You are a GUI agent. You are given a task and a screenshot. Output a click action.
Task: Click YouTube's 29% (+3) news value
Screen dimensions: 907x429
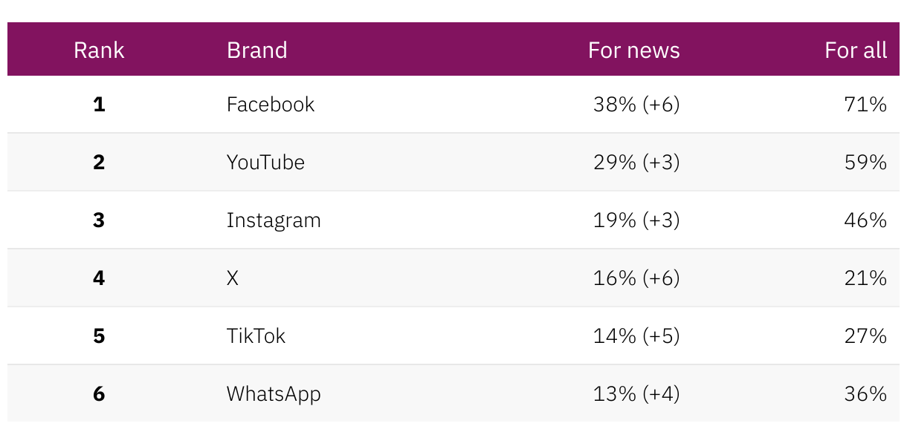coord(636,163)
